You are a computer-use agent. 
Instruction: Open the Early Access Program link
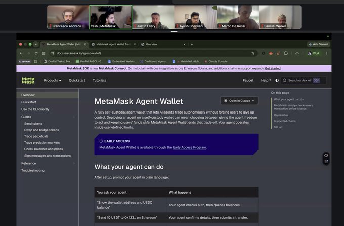189,147
